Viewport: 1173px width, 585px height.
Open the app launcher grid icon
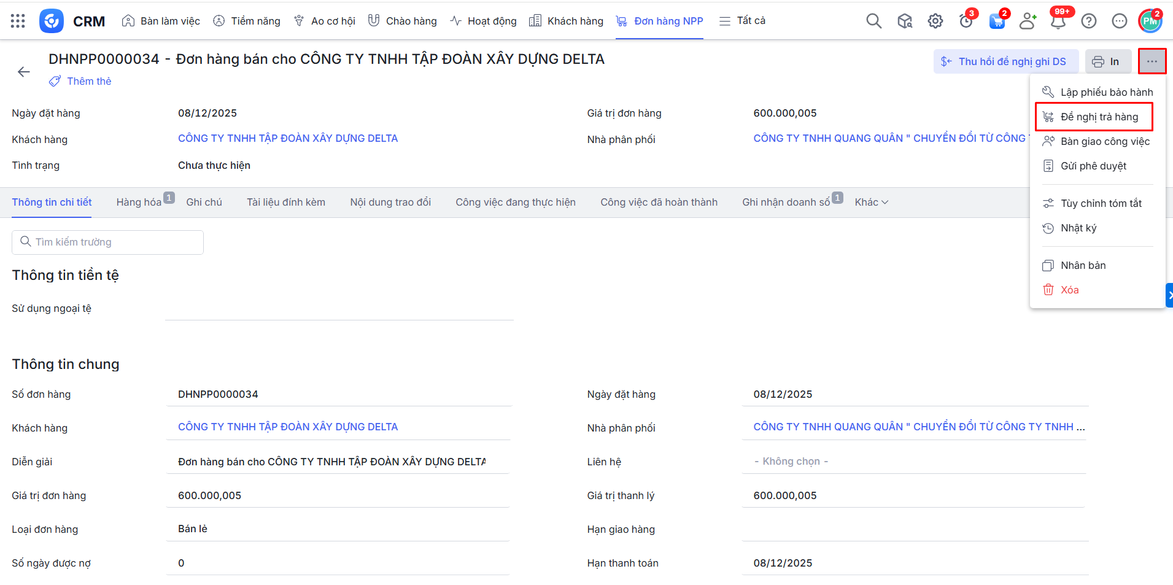(18, 21)
